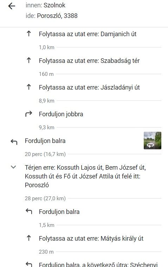The width and height of the screenshot is (168, 267).
Task: Collapse the Kossuth Lajos út route section
Action: 13,167
